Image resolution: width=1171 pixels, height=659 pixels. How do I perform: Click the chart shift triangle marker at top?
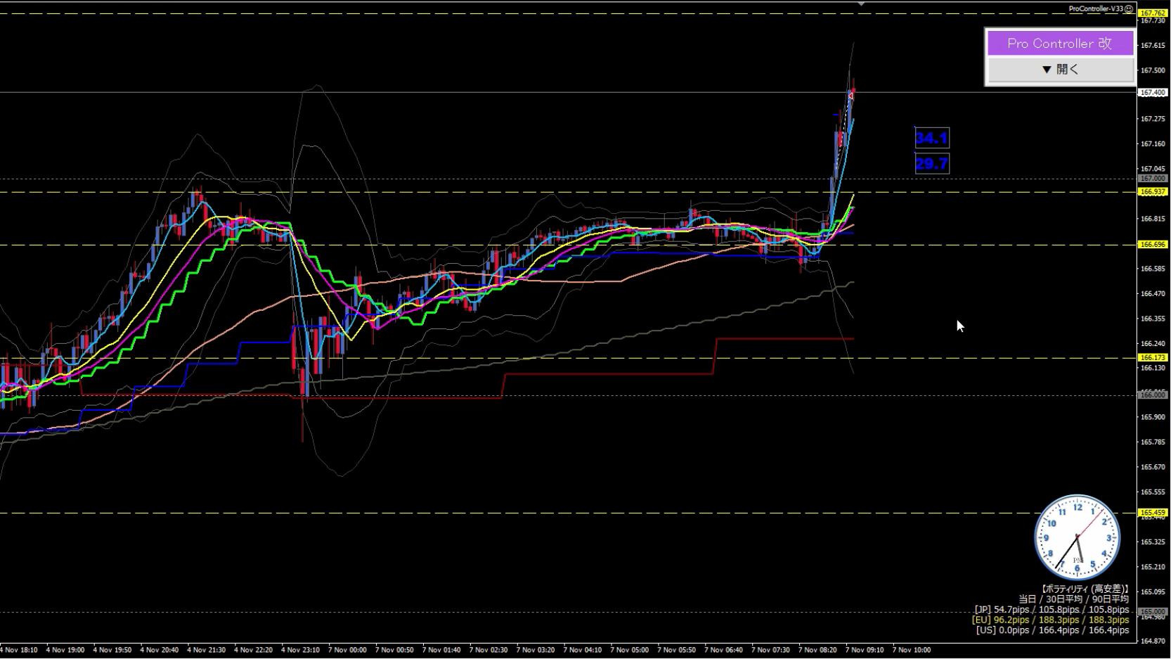pyautogui.click(x=861, y=4)
